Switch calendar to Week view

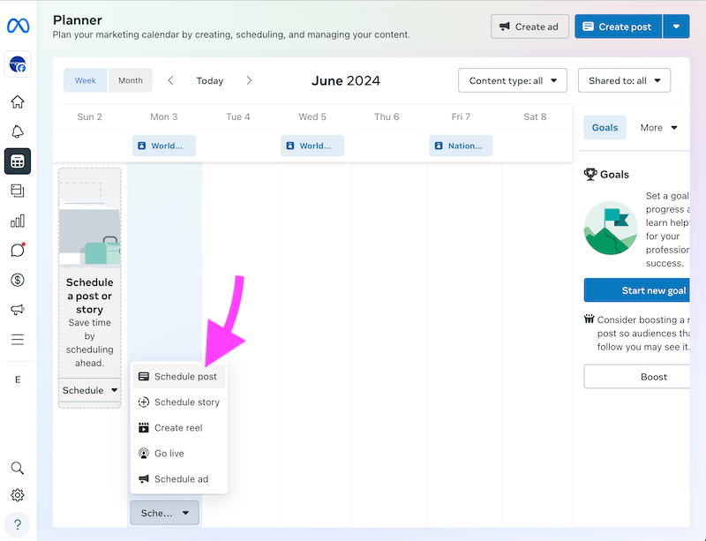coord(86,80)
